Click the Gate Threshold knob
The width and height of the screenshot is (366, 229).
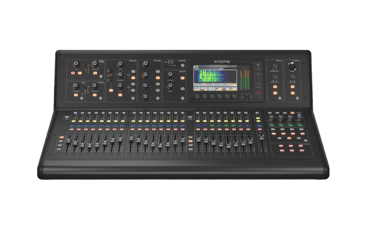click(x=75, y=86)
